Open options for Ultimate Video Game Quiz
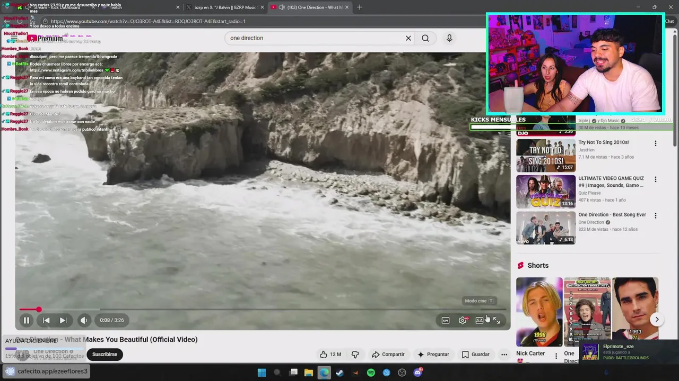Screen dimensions: 679x381 (656, 179)
